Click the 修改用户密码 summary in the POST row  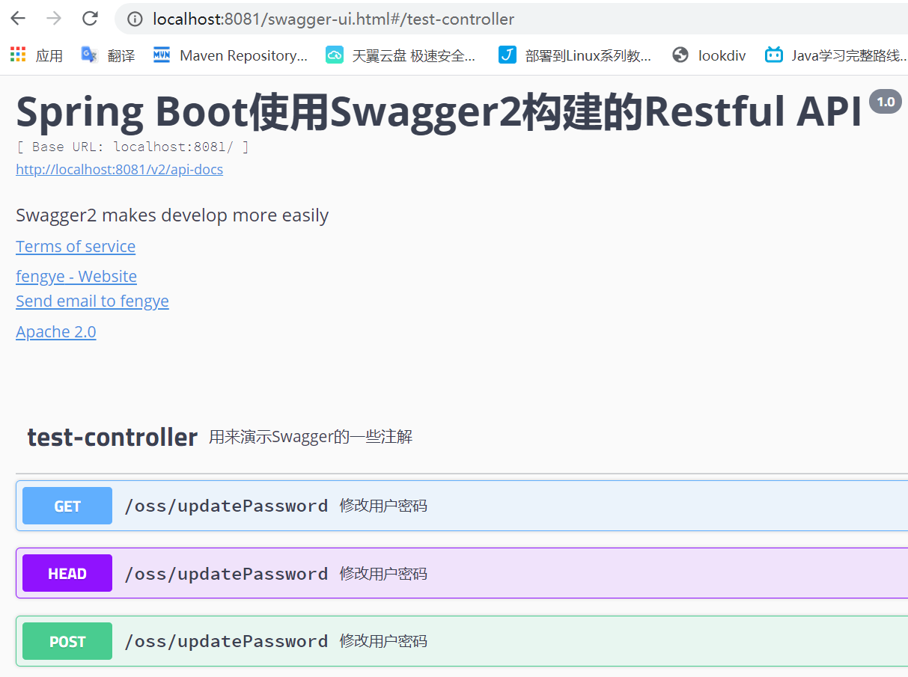tap(383, 641)
